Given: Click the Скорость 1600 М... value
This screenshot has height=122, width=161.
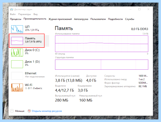Looking at the screenshot, I should point(143,76).
